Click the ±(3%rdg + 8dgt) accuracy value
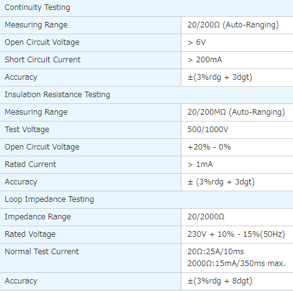The height and width of the screenshot is (291, 293). coord(220,281)
